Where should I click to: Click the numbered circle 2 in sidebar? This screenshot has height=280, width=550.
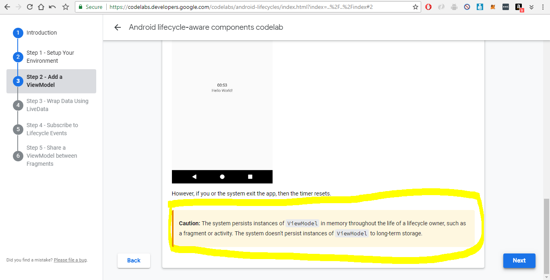coord(18,57)
